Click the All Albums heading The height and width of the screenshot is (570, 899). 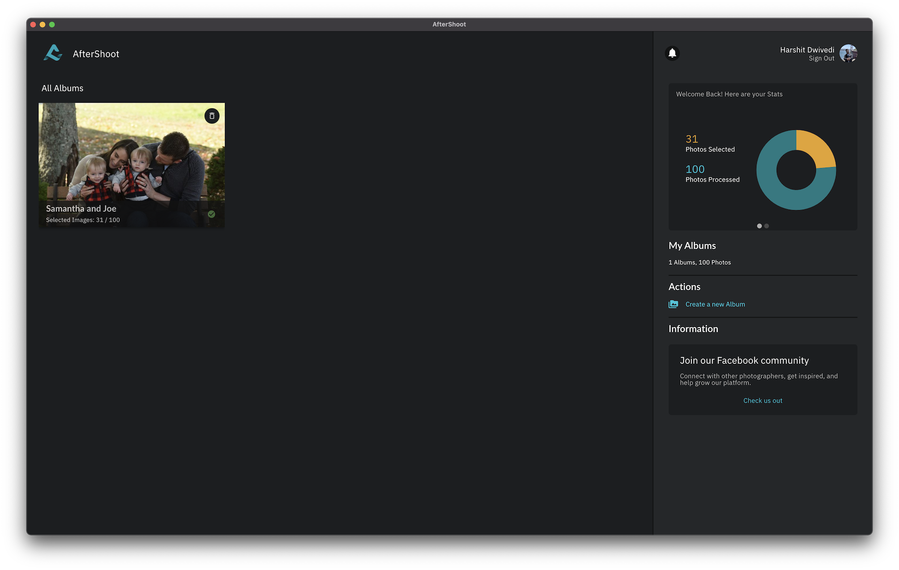(62, 88)
